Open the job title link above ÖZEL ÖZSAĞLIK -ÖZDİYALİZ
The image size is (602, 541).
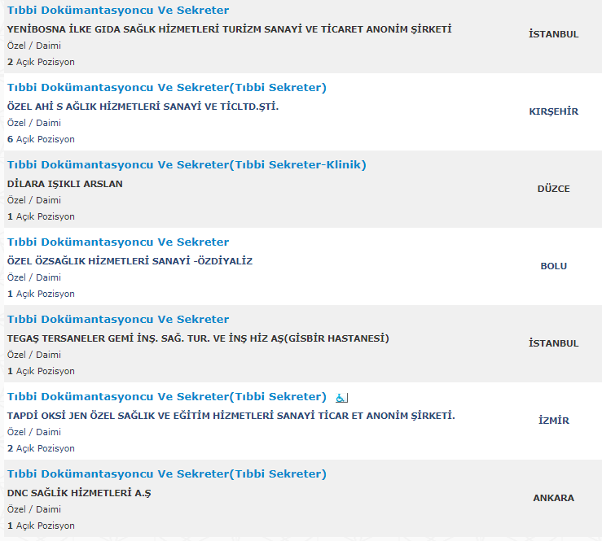[x=118, y=242]
